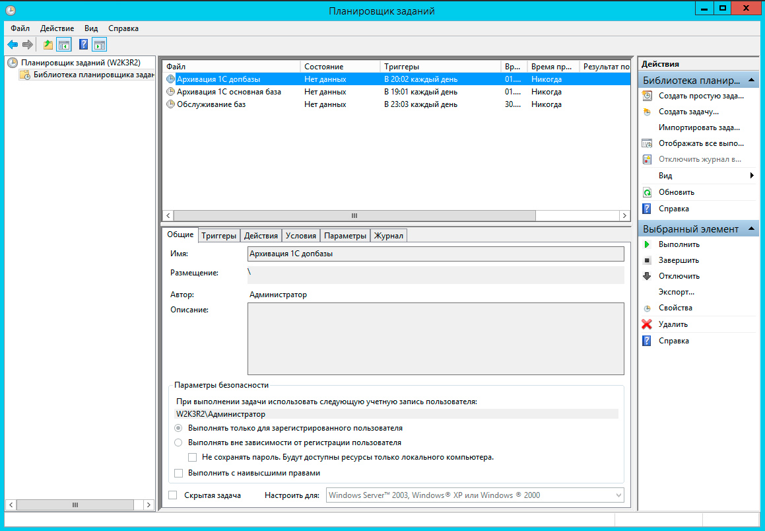Open the Действие menu
This screenshot has width=765, height=531.
point(57,28)
